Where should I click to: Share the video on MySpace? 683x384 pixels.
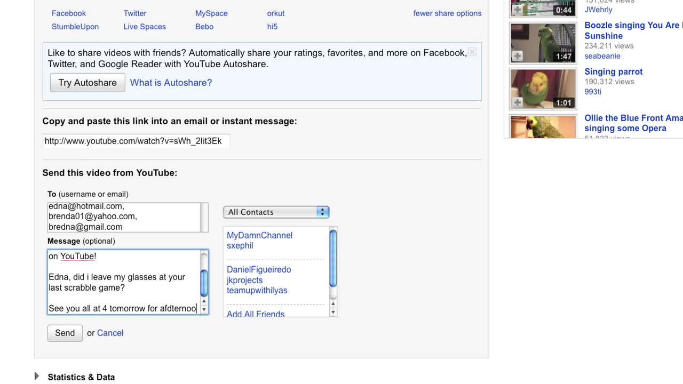[211, 13]
